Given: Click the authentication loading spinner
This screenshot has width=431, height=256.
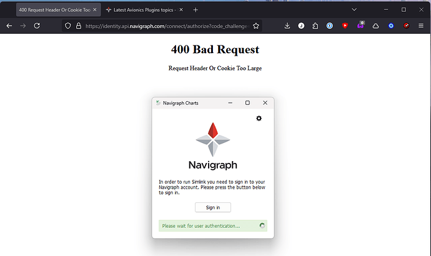Looking at the screenshot, I should [x=262, y=225].
